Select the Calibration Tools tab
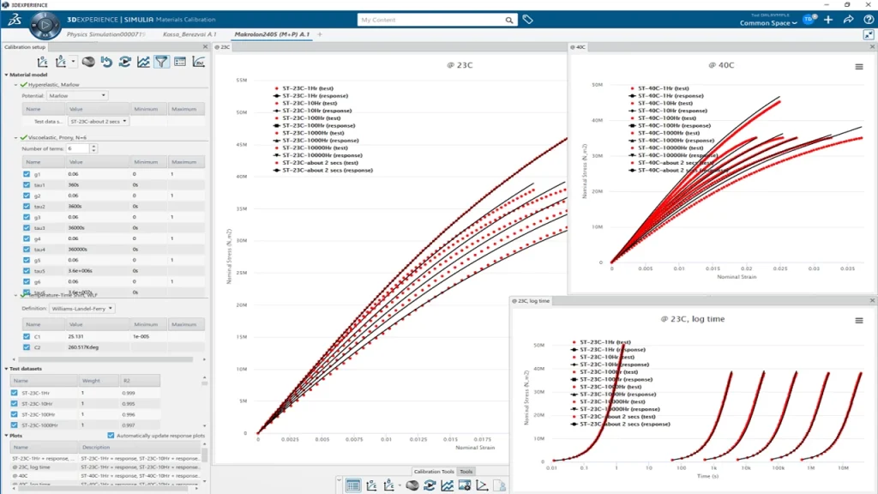 pos(433,472)
